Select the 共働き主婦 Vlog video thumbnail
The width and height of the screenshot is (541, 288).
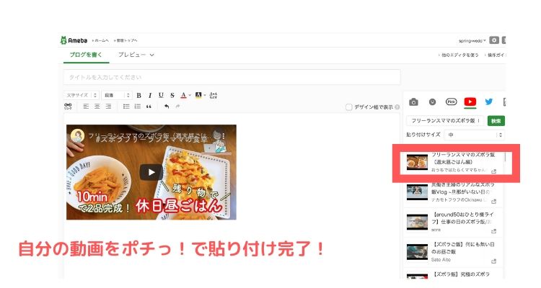click(x=417, y=192)
